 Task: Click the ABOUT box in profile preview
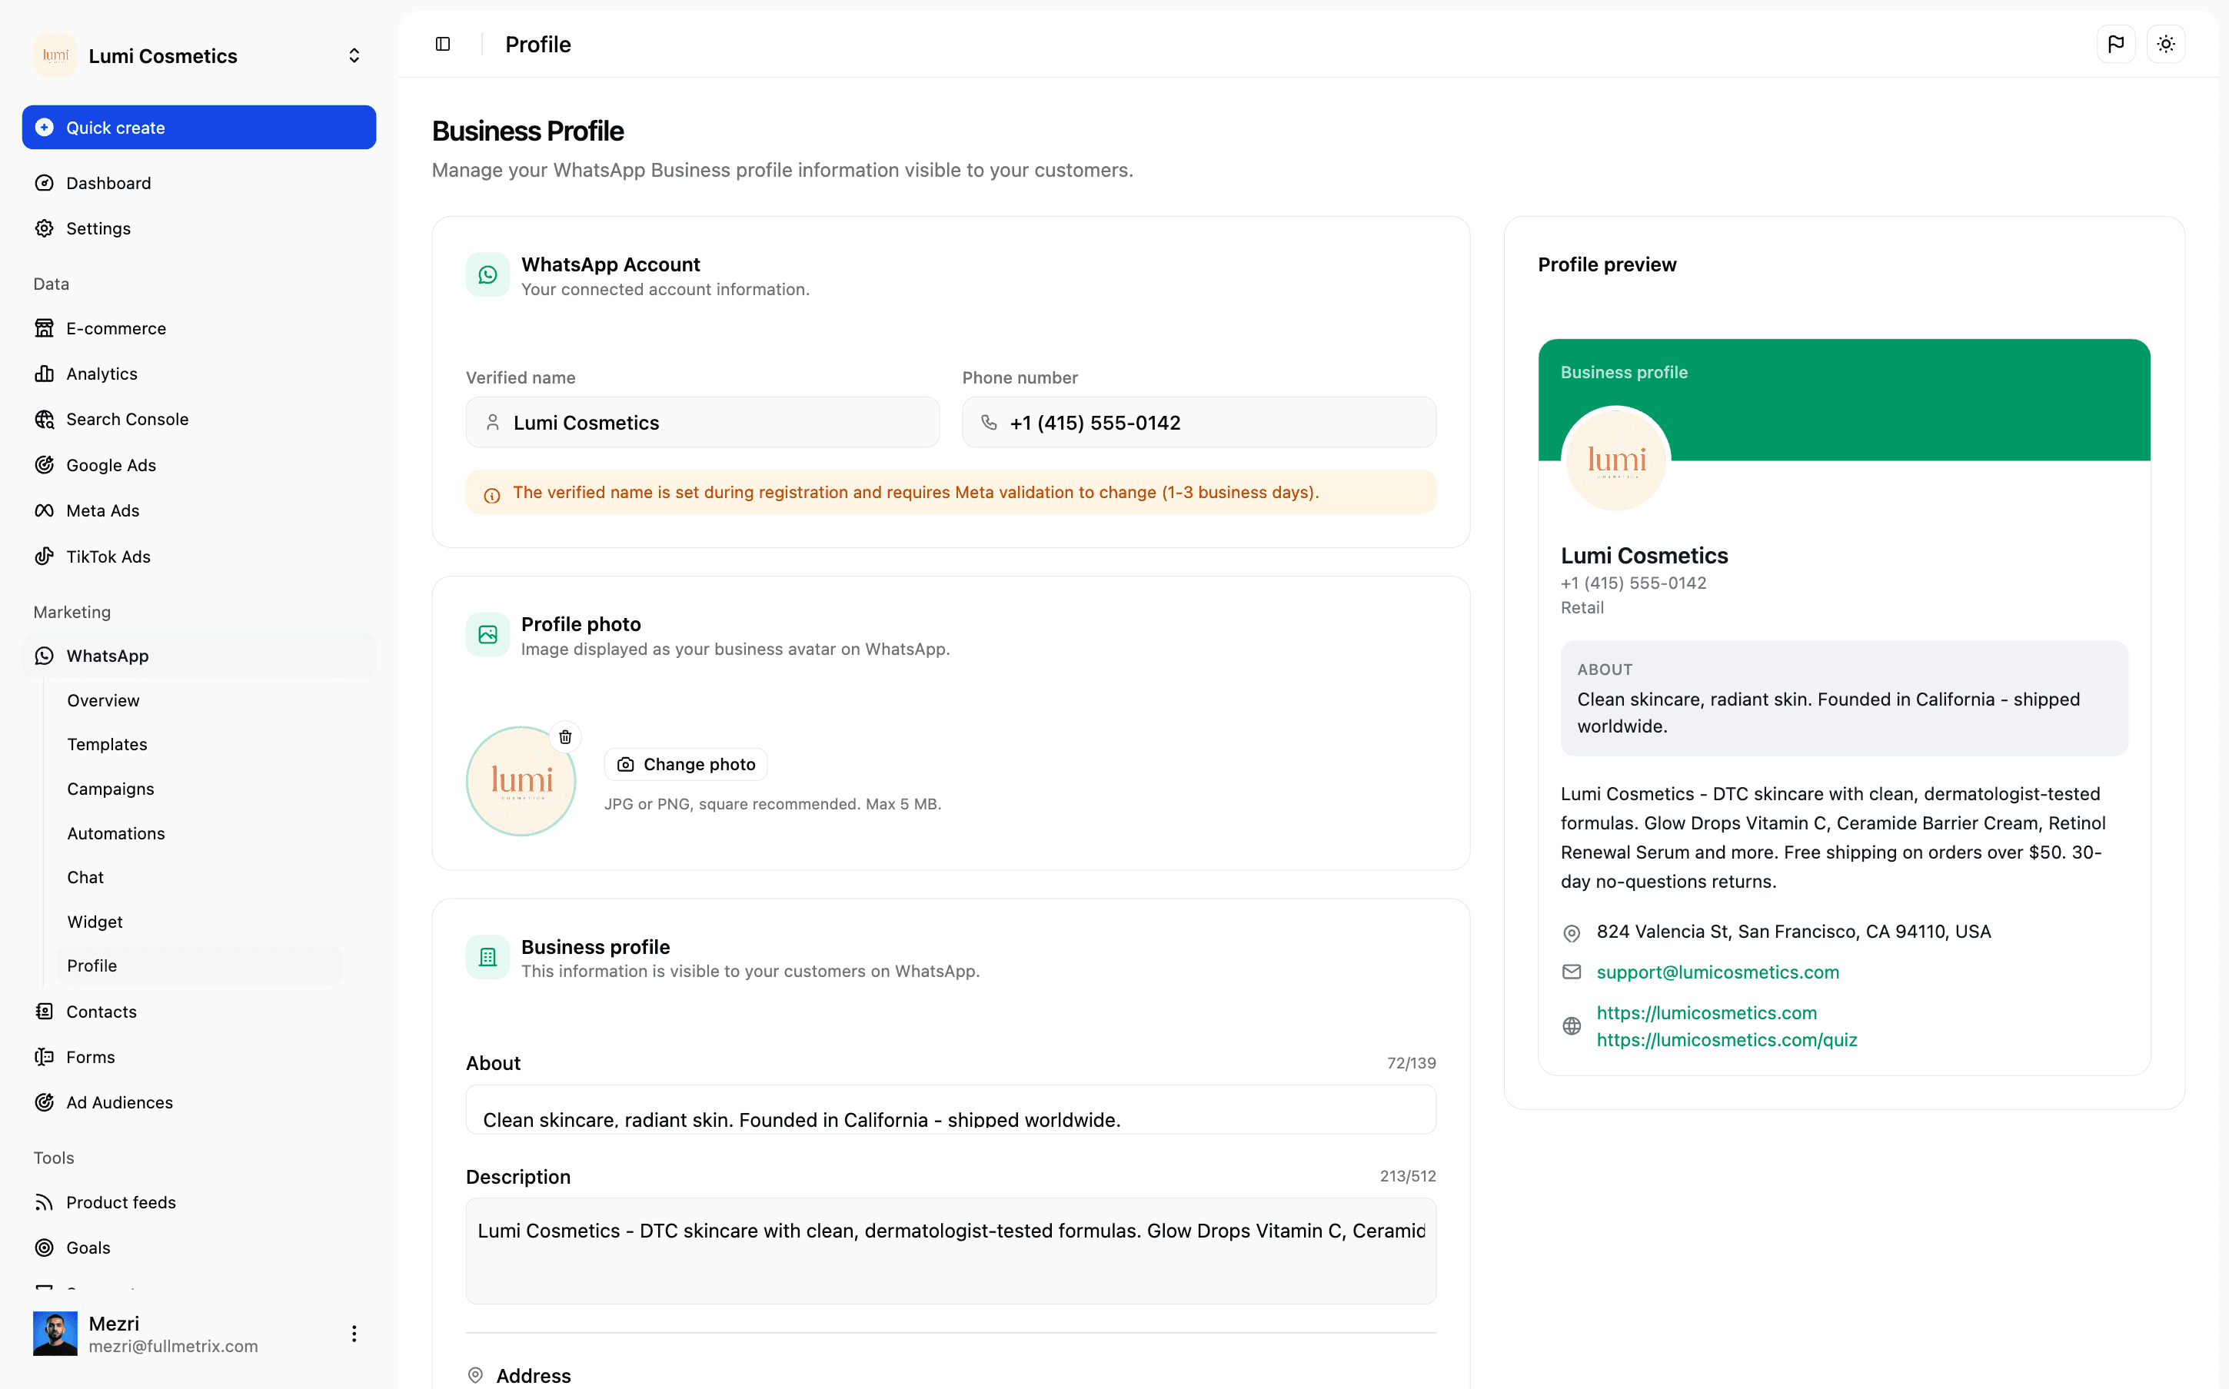pos(1844,698)
